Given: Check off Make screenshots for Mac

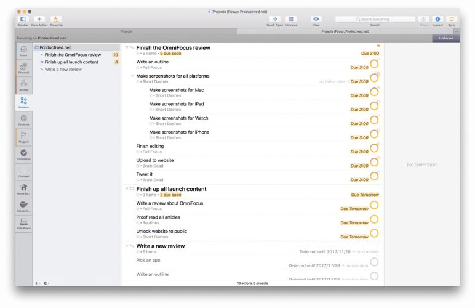Looking at the screenshot, I should [374, 92].
